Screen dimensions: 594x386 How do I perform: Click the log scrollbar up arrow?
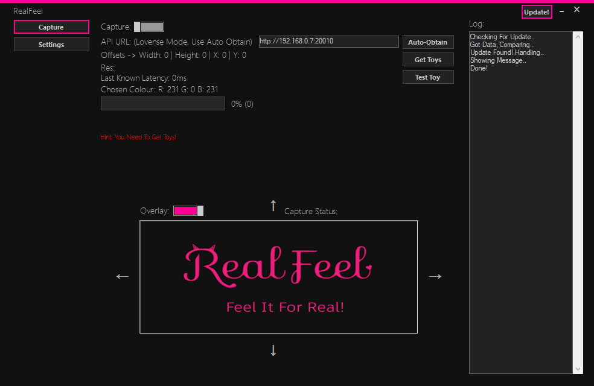pos(578,37)
